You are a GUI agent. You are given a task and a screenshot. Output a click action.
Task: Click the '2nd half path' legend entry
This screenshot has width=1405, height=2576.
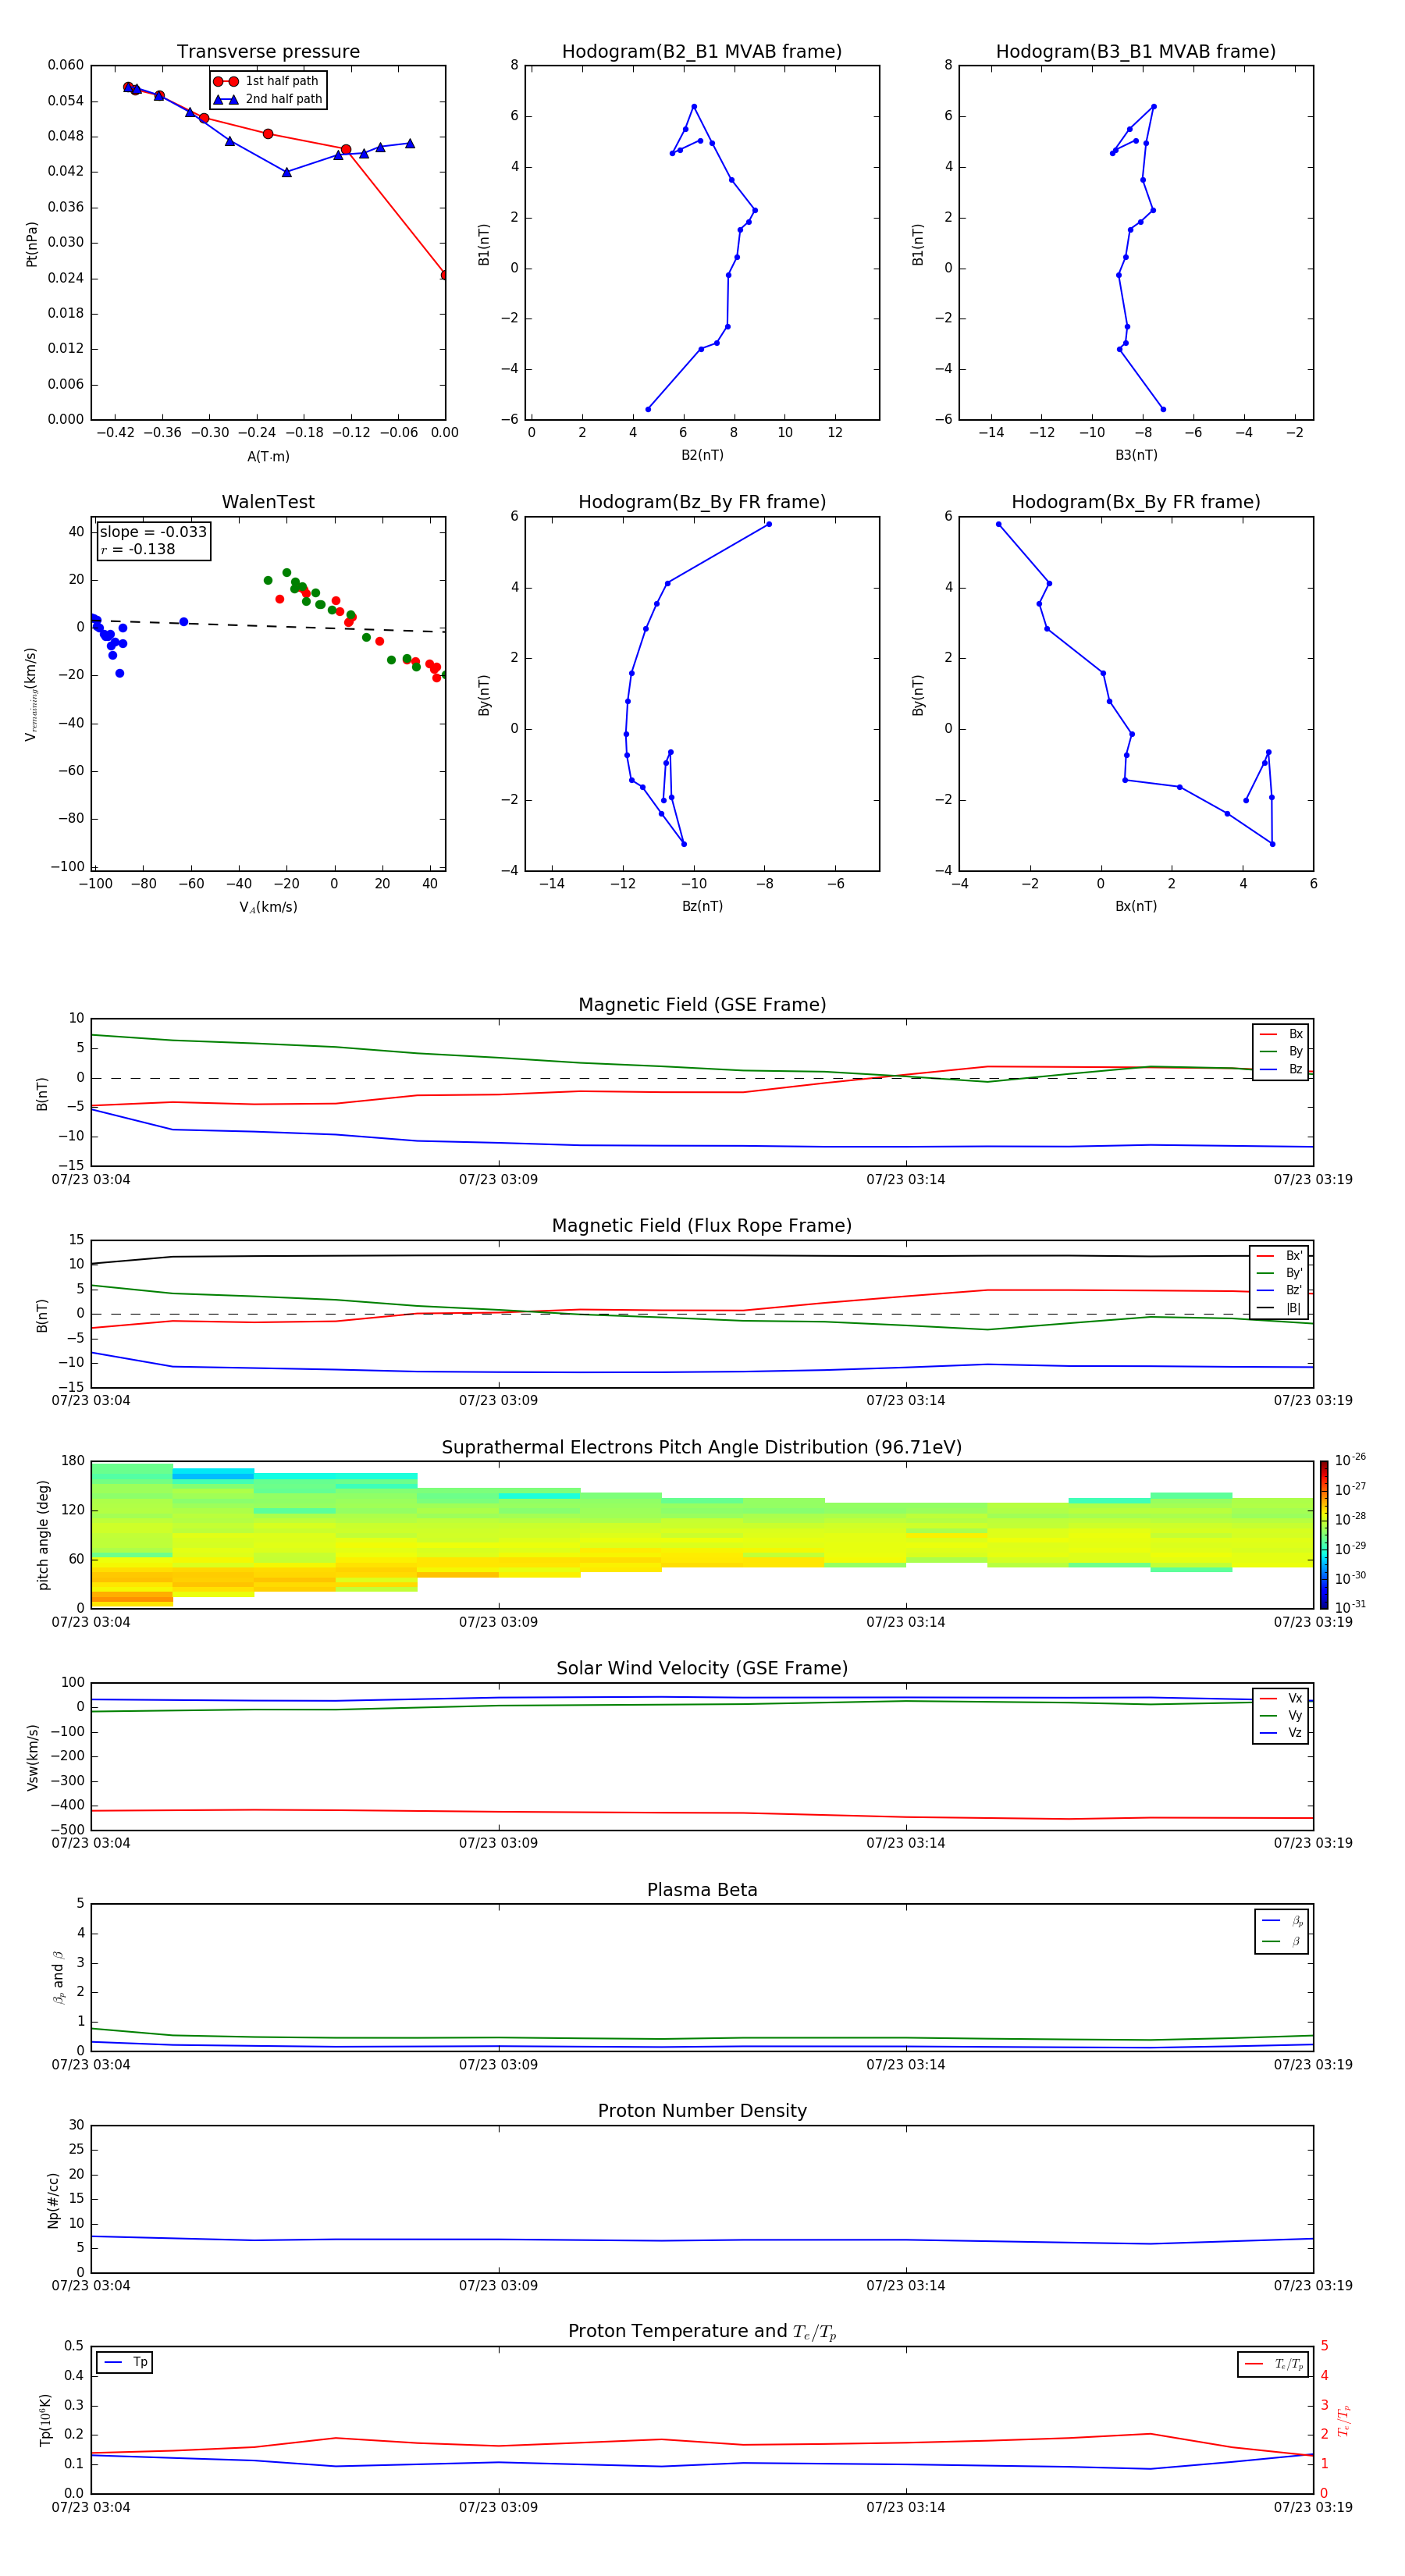click(x=269, y=99)
